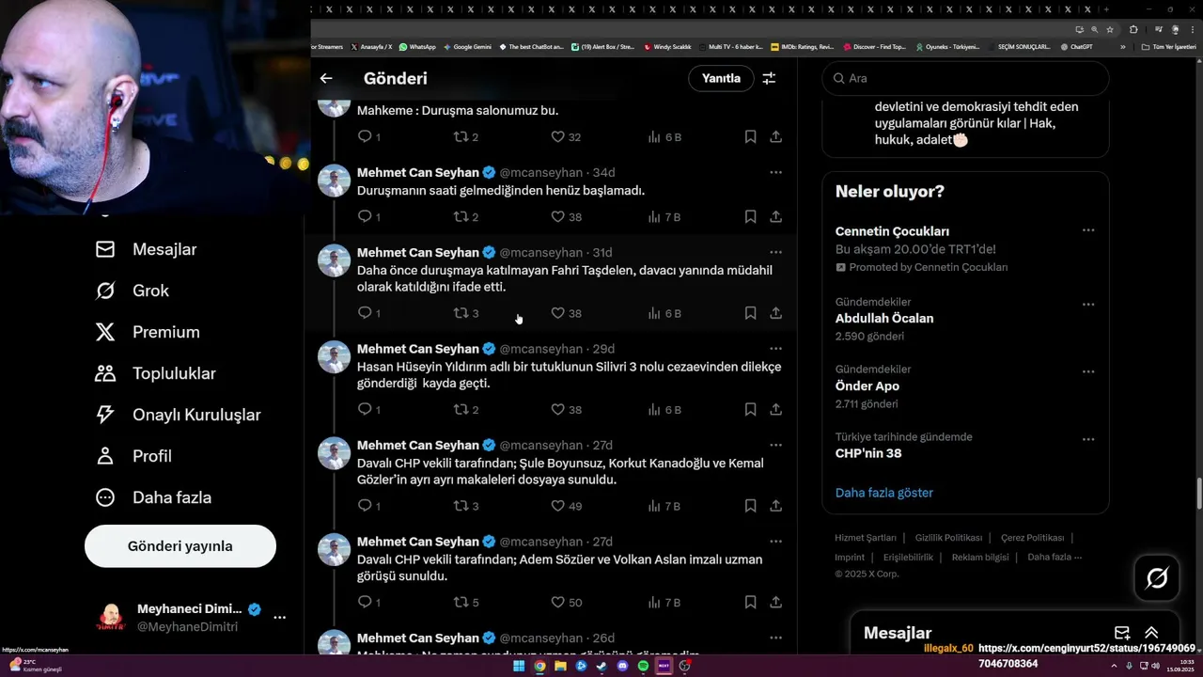Go back using the Gönderi arrow
The width and height of the screenshot is (1203, 677).
pyautogui.click(x=326, y=79)
